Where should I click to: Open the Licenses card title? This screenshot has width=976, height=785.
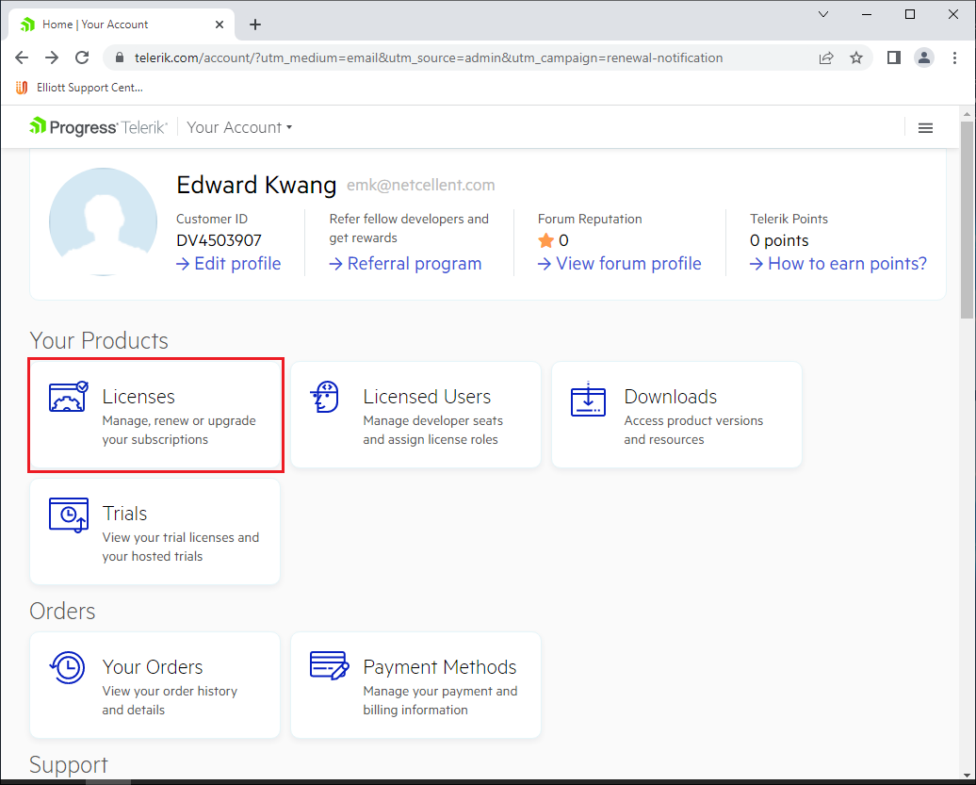(x=138, y=397)
